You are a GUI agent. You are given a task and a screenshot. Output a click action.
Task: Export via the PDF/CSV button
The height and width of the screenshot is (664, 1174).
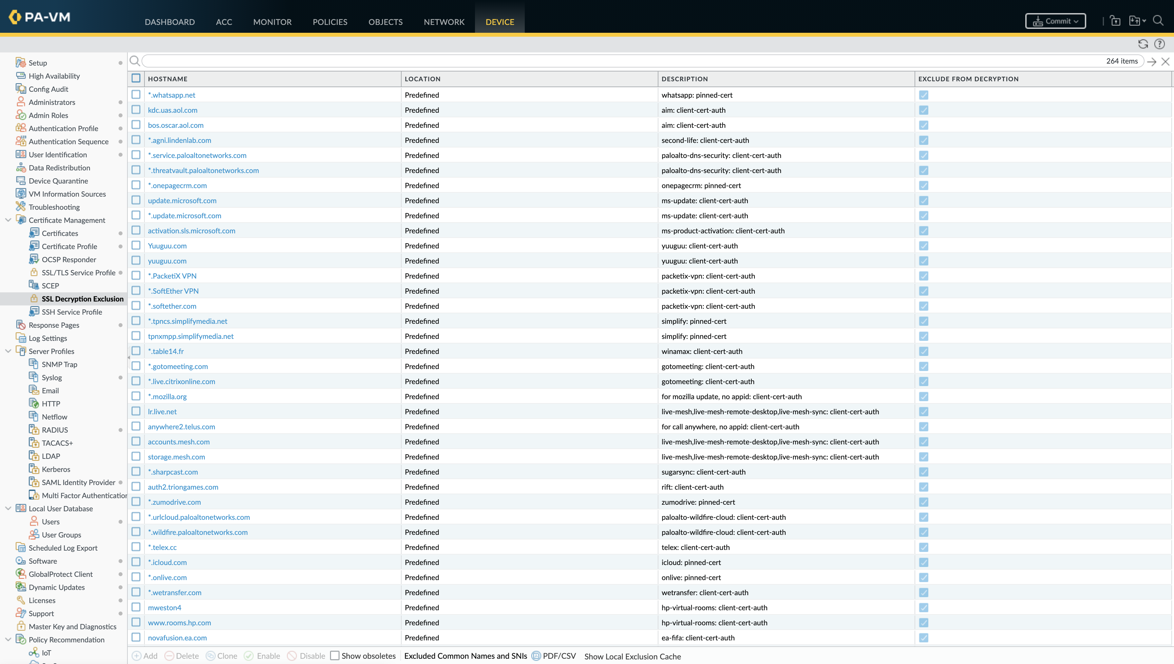pyautogui.click(x=554, y=656)
